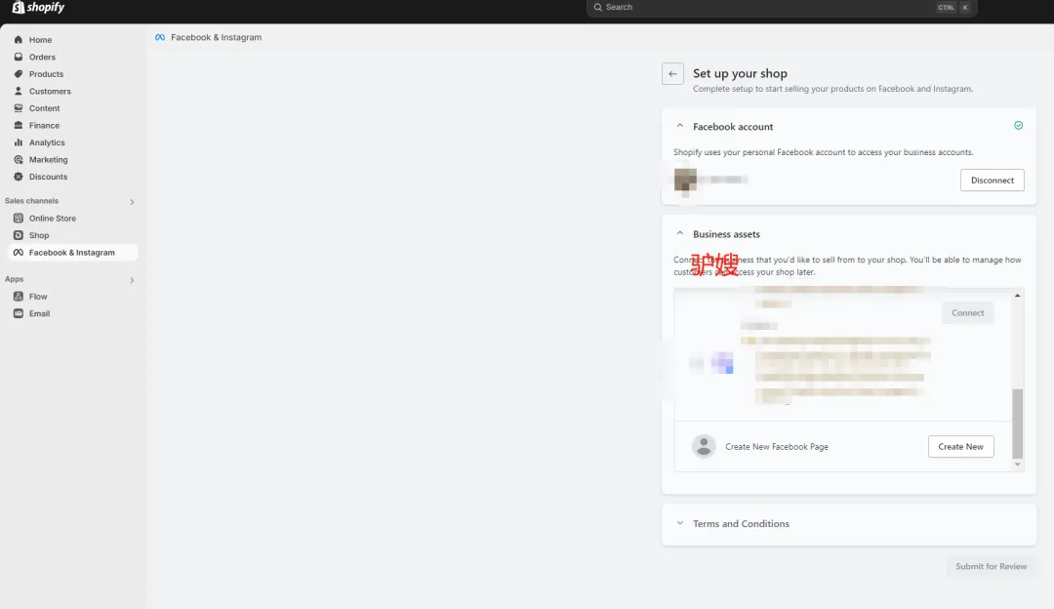Viewport: 1054px width, 609px height.
Task: Collapse the Business assets section
Action: tap(679, 233)
